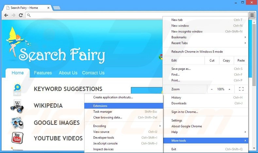Click Cut in the Edit row
This screenshot has height=153, width=258.
212,60
